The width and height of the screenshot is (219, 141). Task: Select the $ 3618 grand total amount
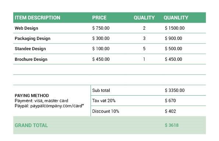tap(172, 125)
